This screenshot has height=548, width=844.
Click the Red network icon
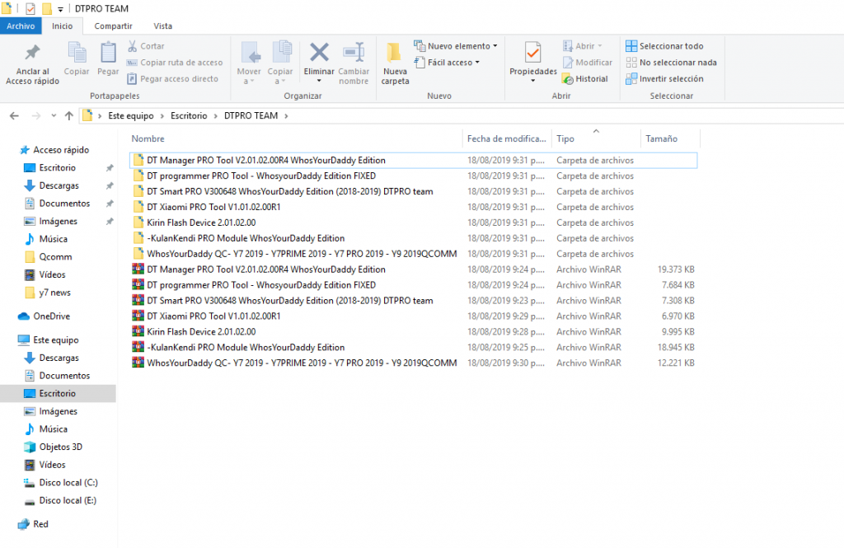(24, 524)
